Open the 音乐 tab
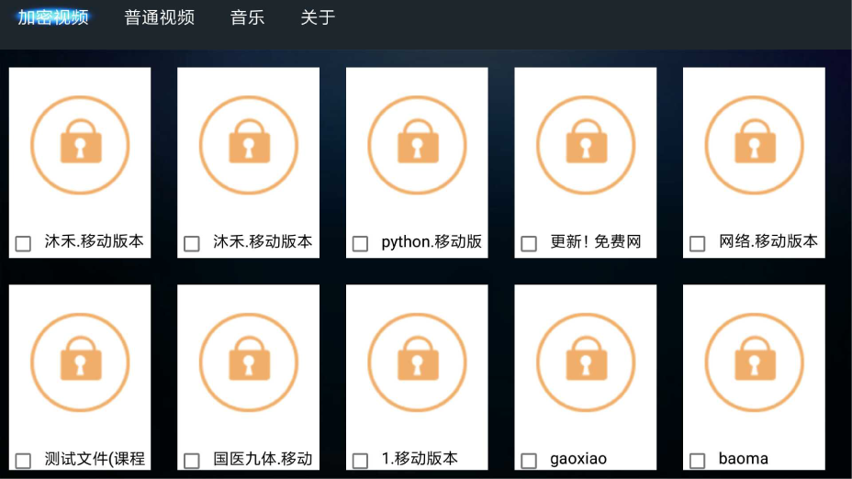 (247, 17)
